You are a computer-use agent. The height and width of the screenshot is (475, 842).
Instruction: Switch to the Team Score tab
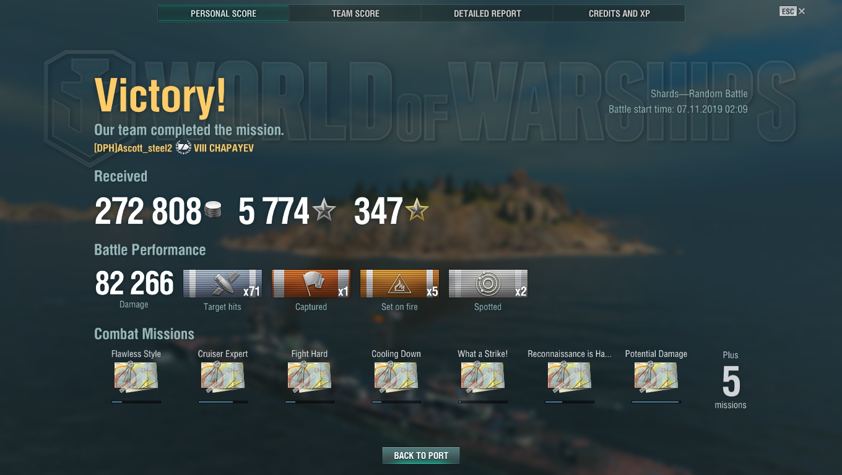click(355, 13)
